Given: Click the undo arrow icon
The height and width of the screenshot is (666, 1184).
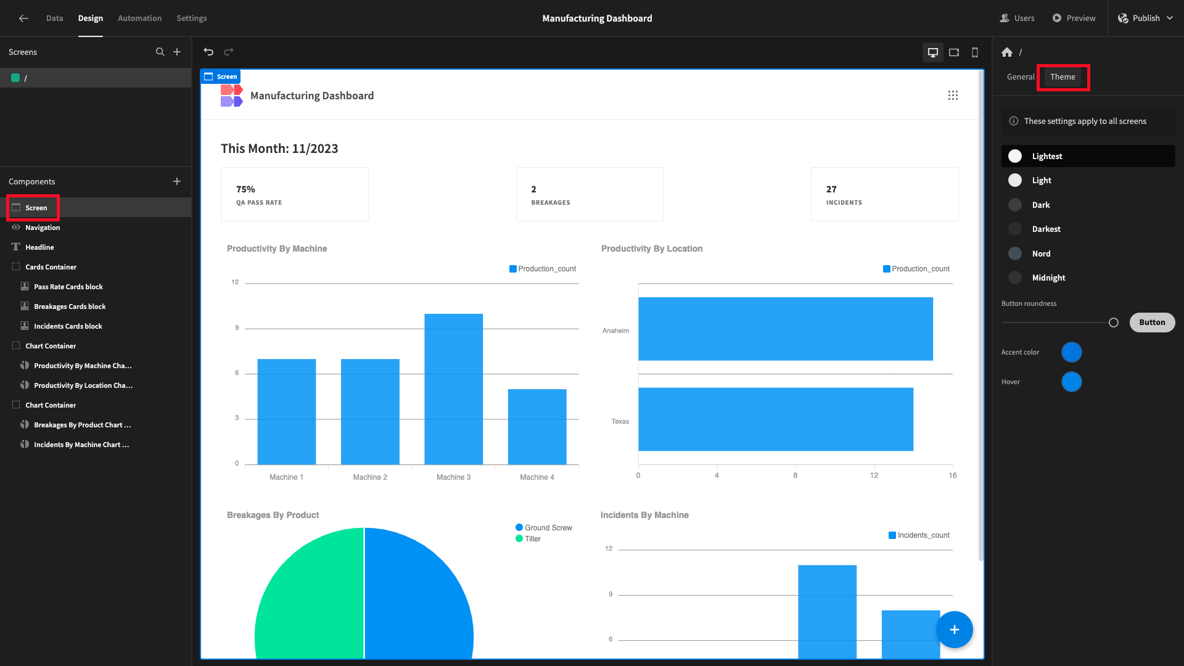Looking at the screenshot, I should (x=208, y=52).
